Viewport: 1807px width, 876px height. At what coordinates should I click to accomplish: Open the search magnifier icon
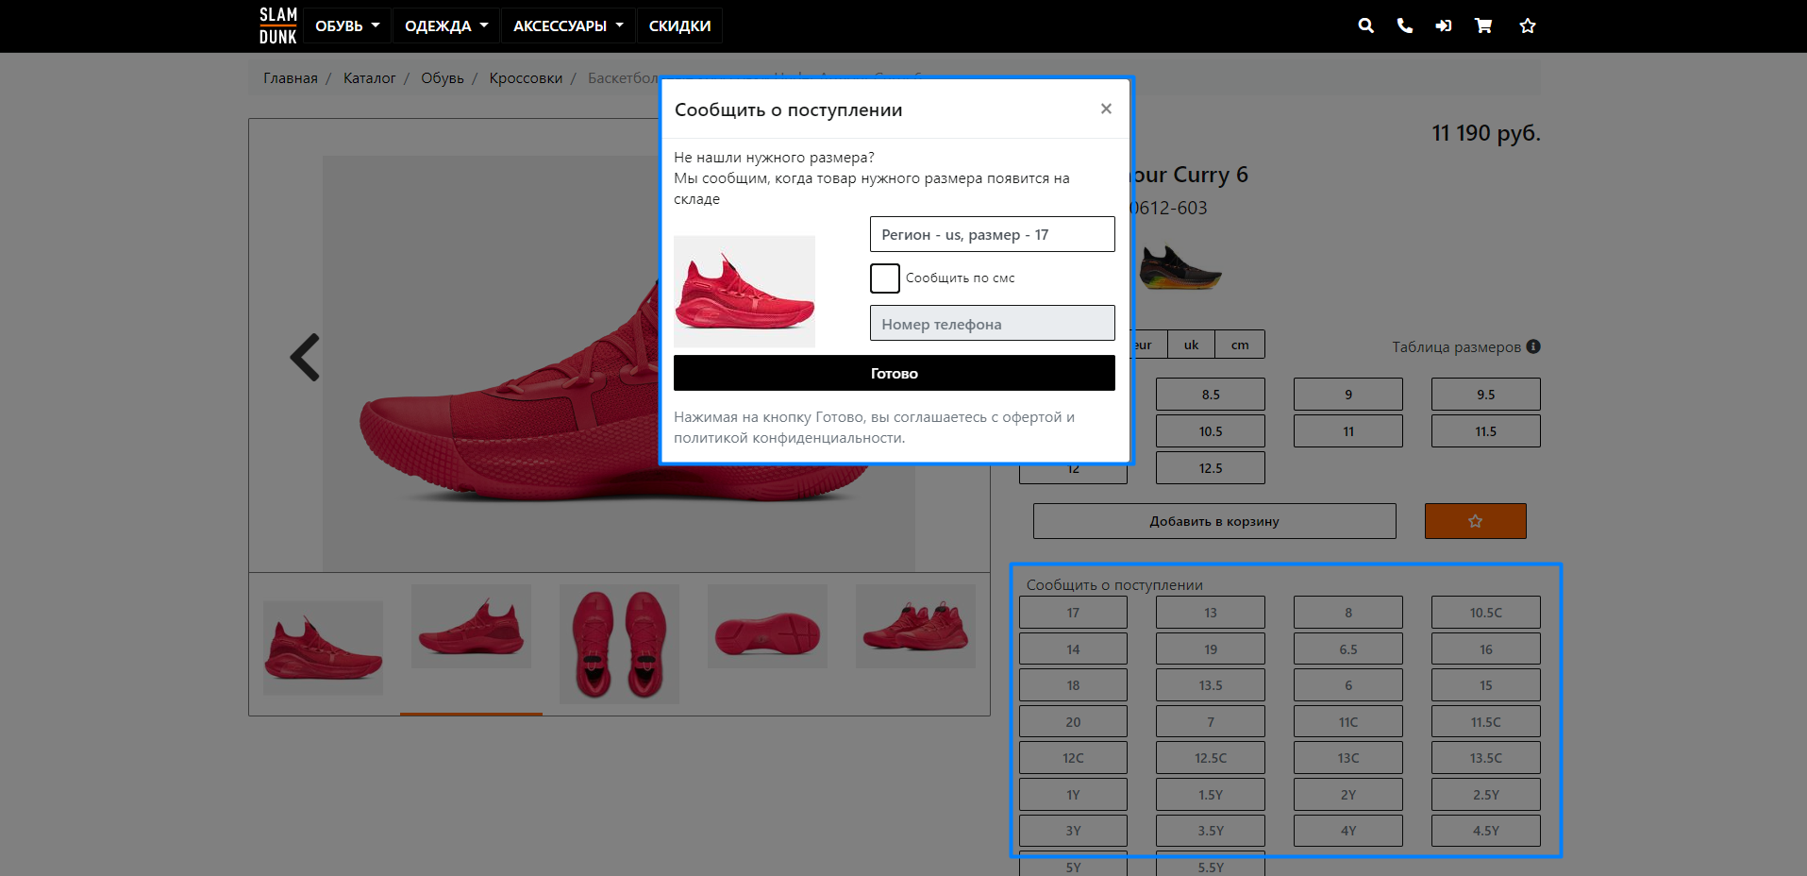1365,25
